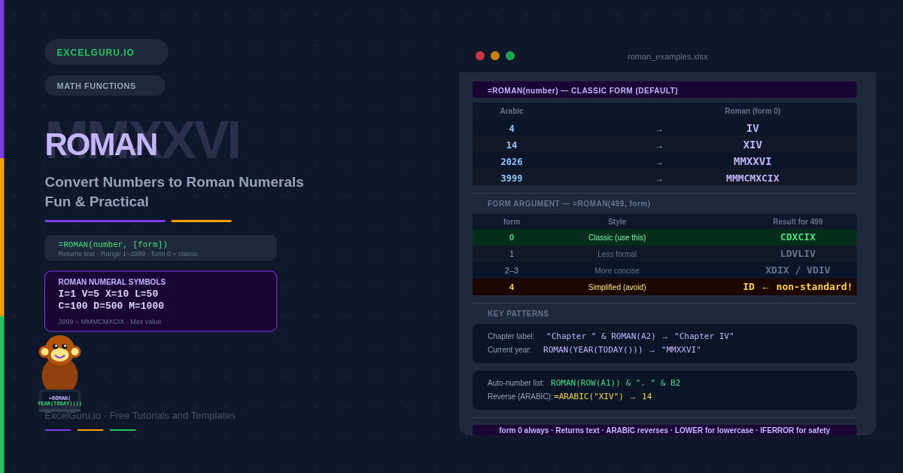Click the green window dot
The height and width of the screenshot is (473, 903).
(510, 56)
